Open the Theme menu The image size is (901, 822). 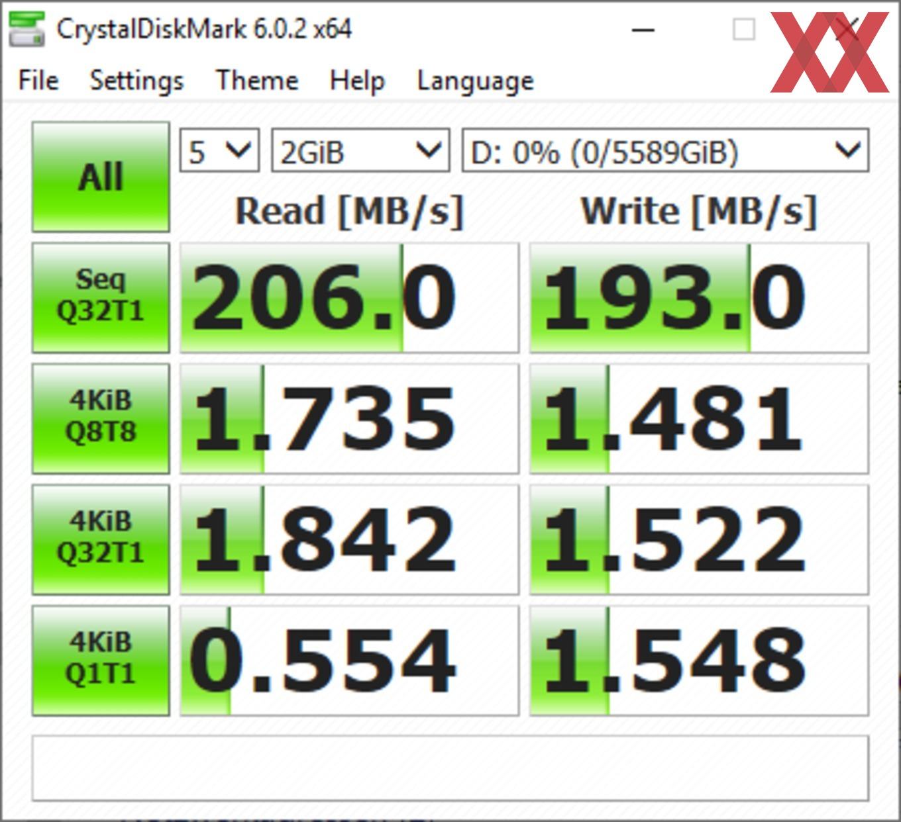[257, 81]
